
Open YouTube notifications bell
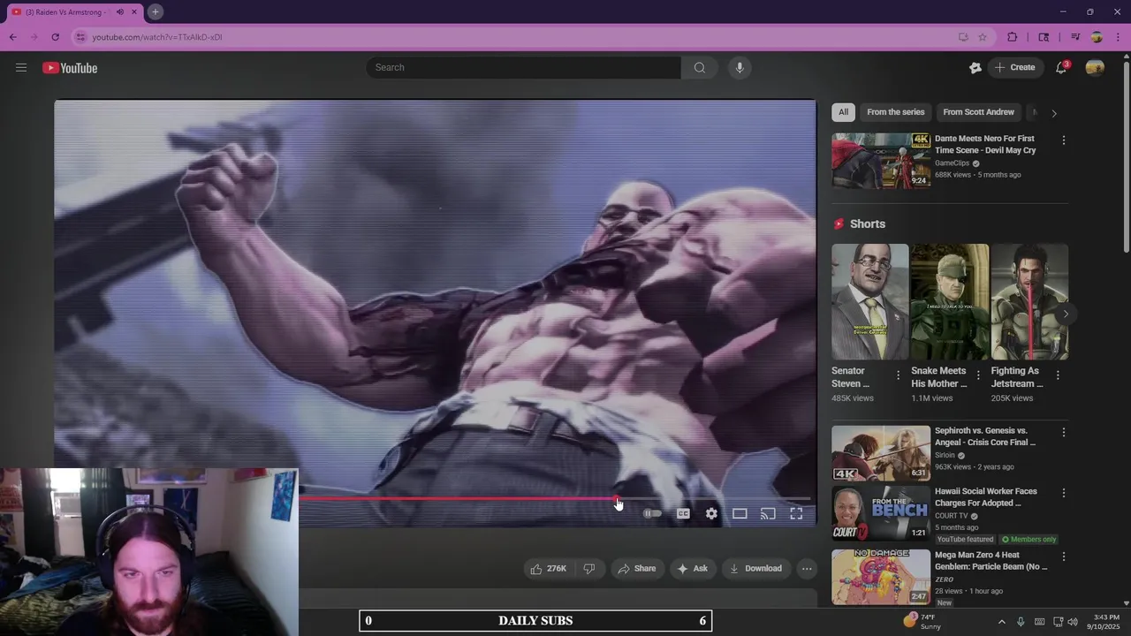[1061, 68]
